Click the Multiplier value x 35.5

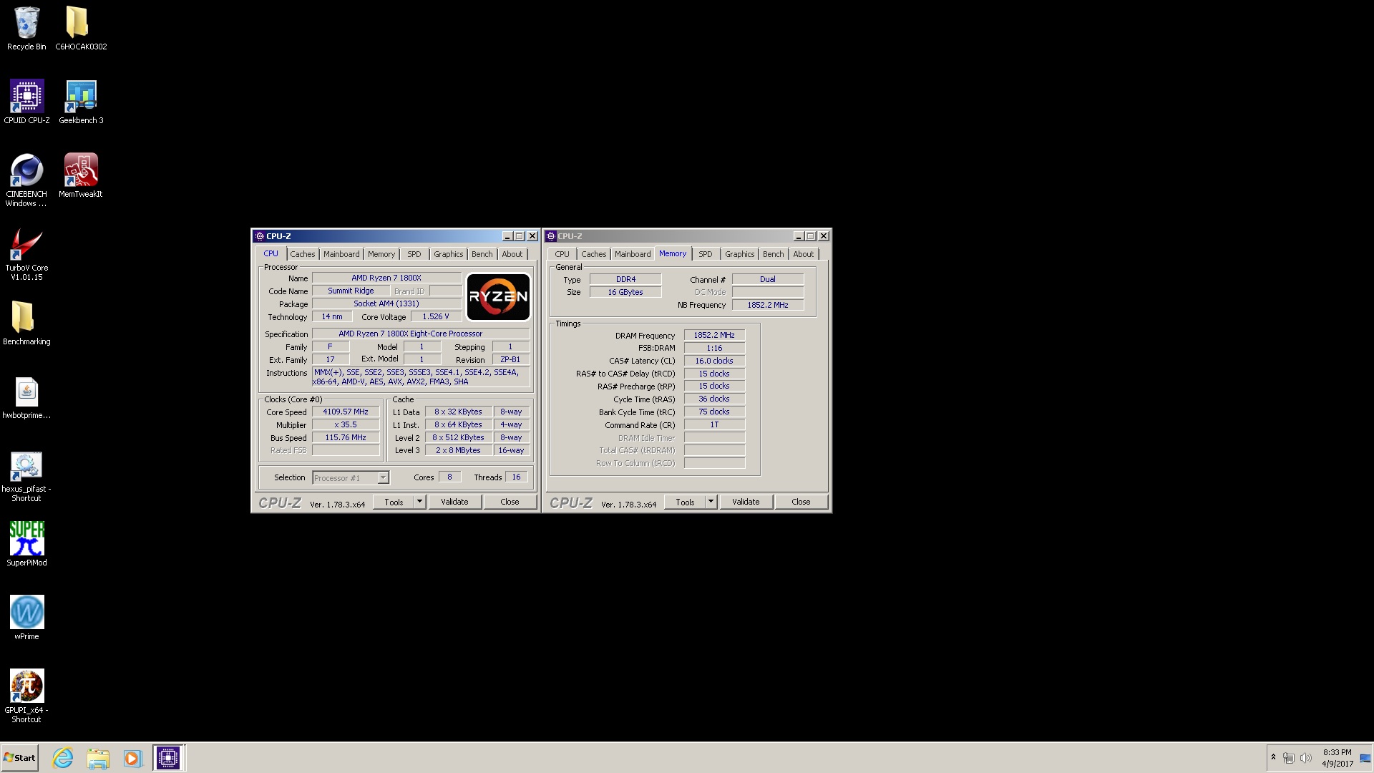click(x=346, y=424)
